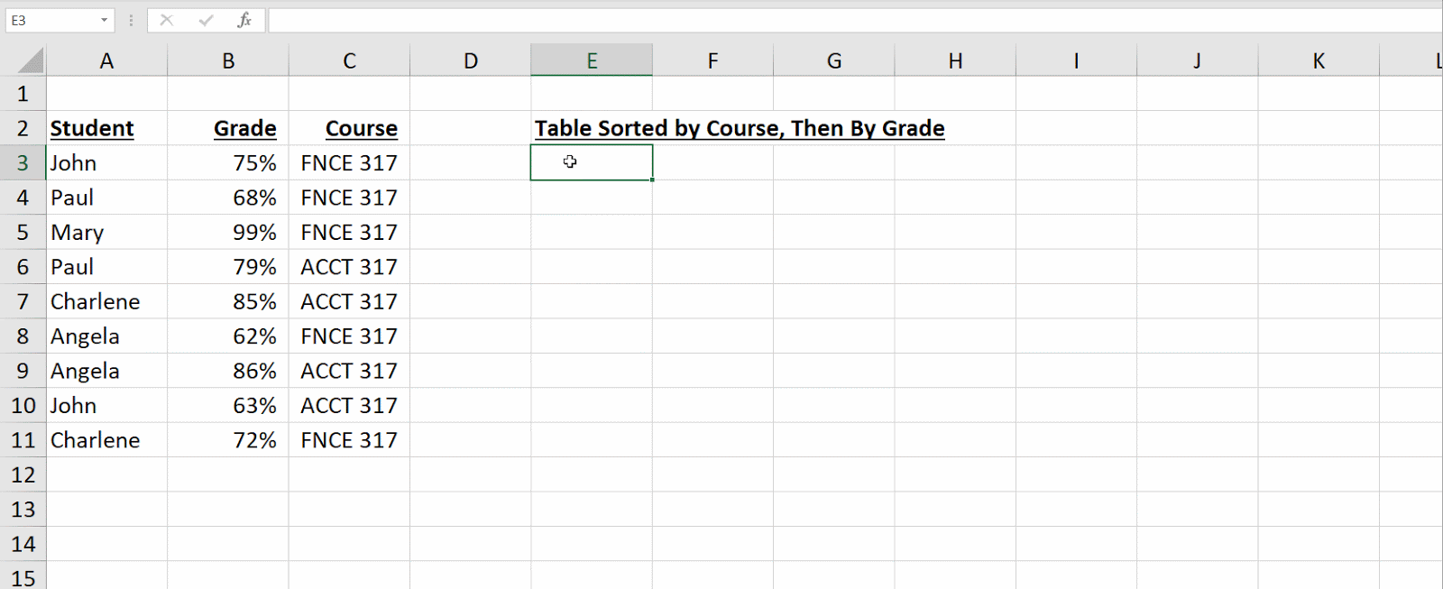The width and height of the screenshot is (1443, 589).
Task: Select column A header
Action: point(106,61)
